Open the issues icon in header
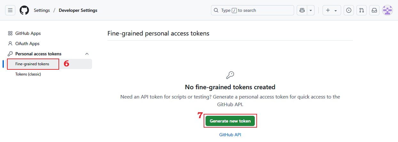 coord(349,10)
